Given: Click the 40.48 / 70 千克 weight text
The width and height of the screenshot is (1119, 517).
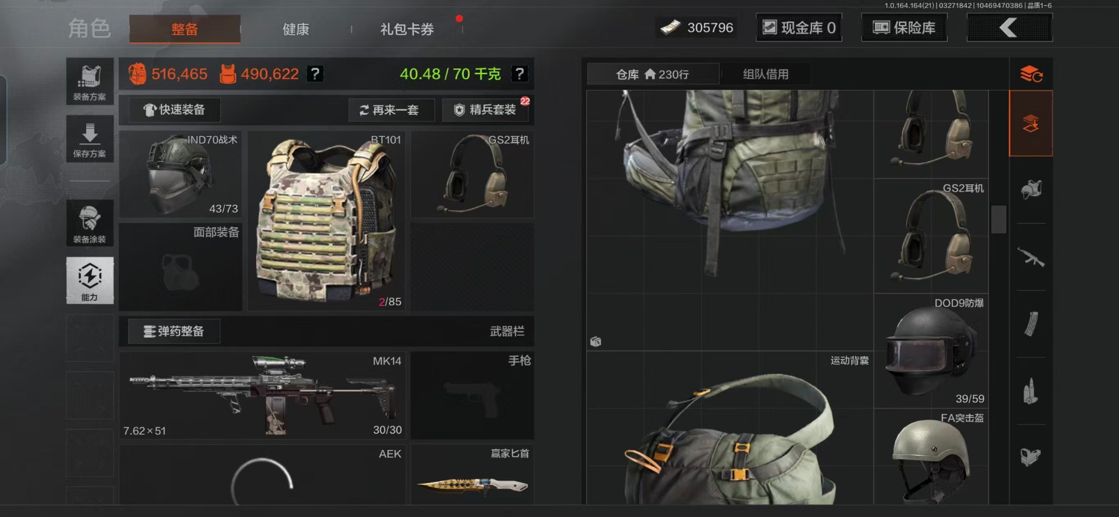Looking at the screenshot, I should pyautogui.click(x=450, y=74).
